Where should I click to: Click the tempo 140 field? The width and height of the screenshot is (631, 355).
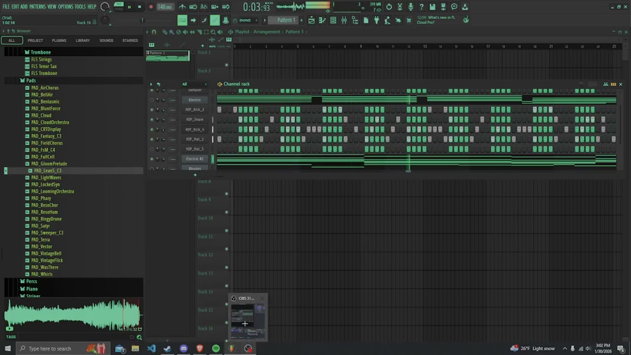[165, 7]
